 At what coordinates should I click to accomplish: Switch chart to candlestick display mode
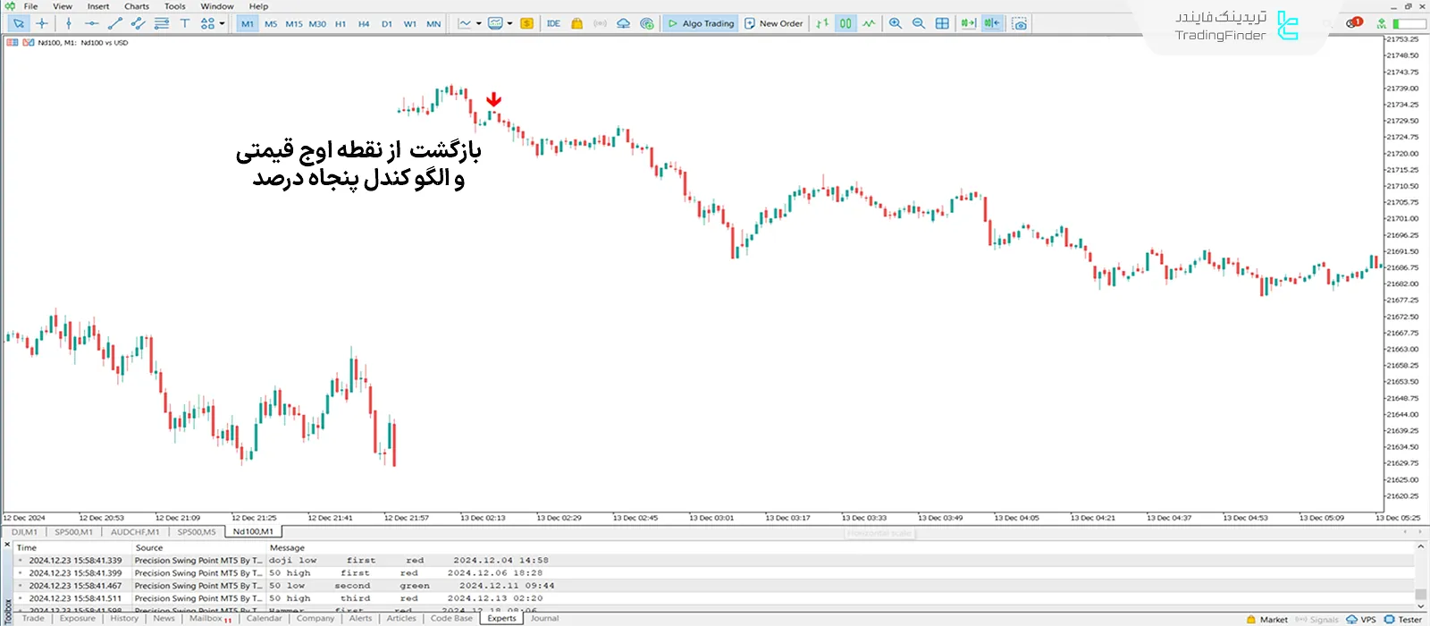[845, 24]
